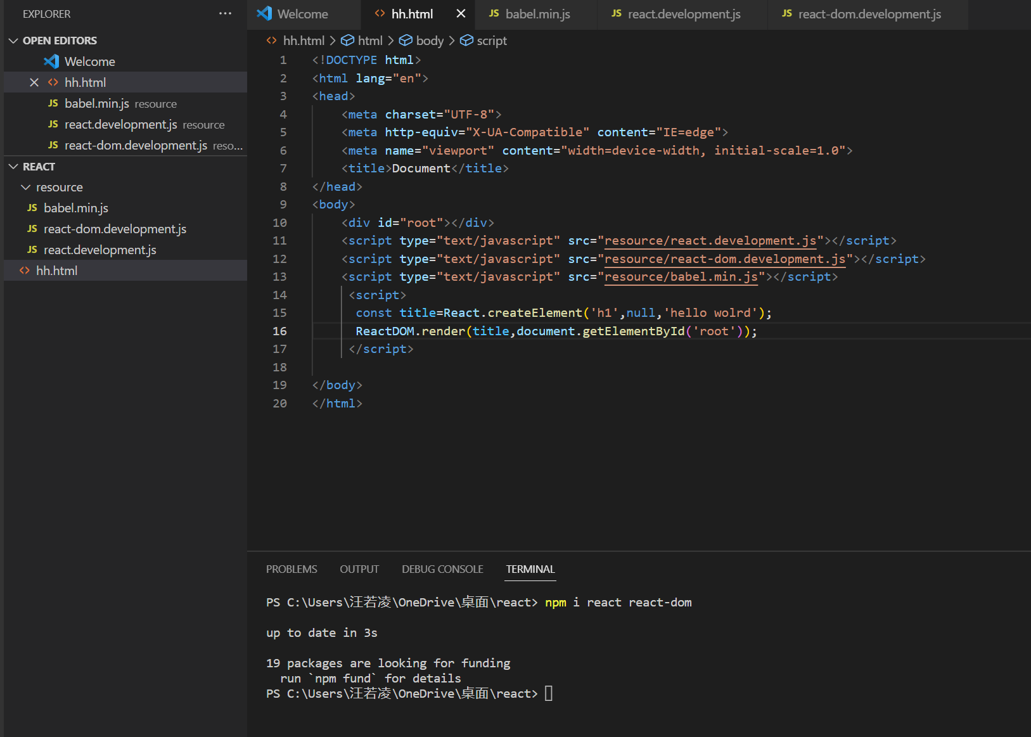Collapse the resource folder in the tree
The image size is (1031, 737).
pos(26,188)
